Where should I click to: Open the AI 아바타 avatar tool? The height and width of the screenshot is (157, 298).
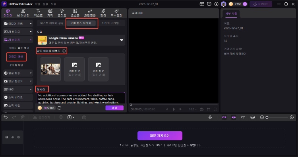(x=23, y=13)
